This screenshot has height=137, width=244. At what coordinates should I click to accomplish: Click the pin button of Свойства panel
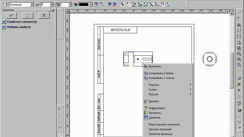click(50, 10)
